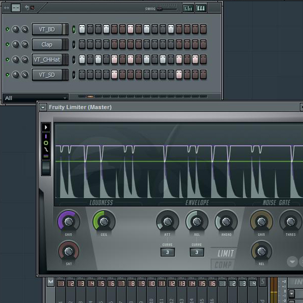Click release CURVE value 3 box
This screenshot has height=303, width=303.
197,252
